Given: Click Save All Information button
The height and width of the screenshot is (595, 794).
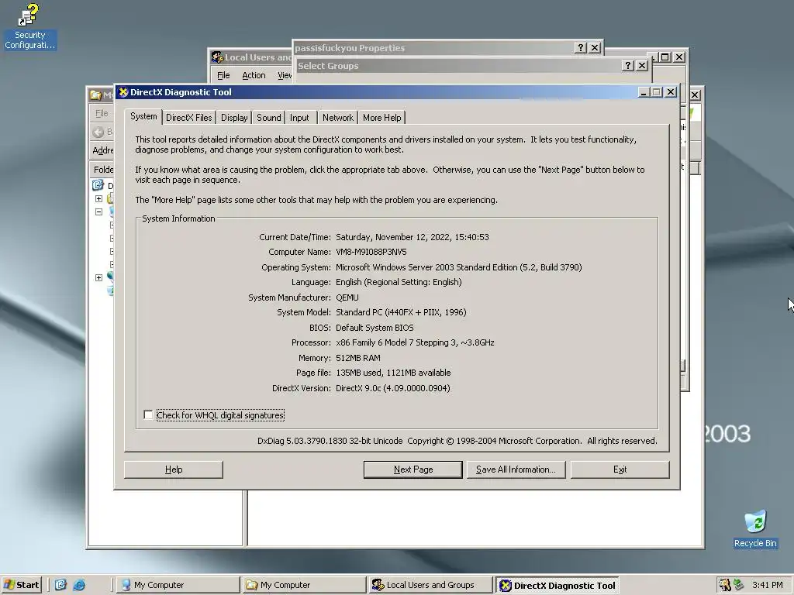Looking at the screenshot, I should tap(516, 469).
